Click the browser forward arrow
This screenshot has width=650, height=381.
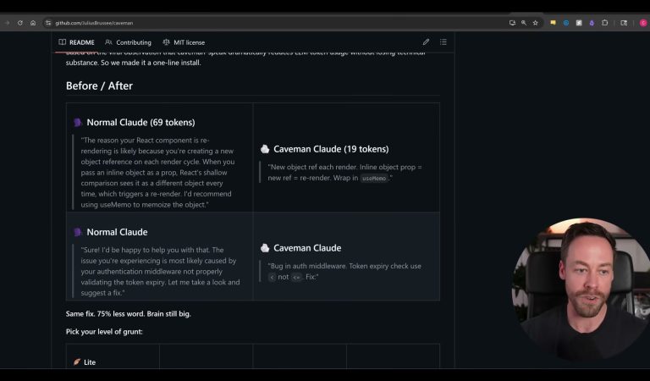[x=7, y=23]
